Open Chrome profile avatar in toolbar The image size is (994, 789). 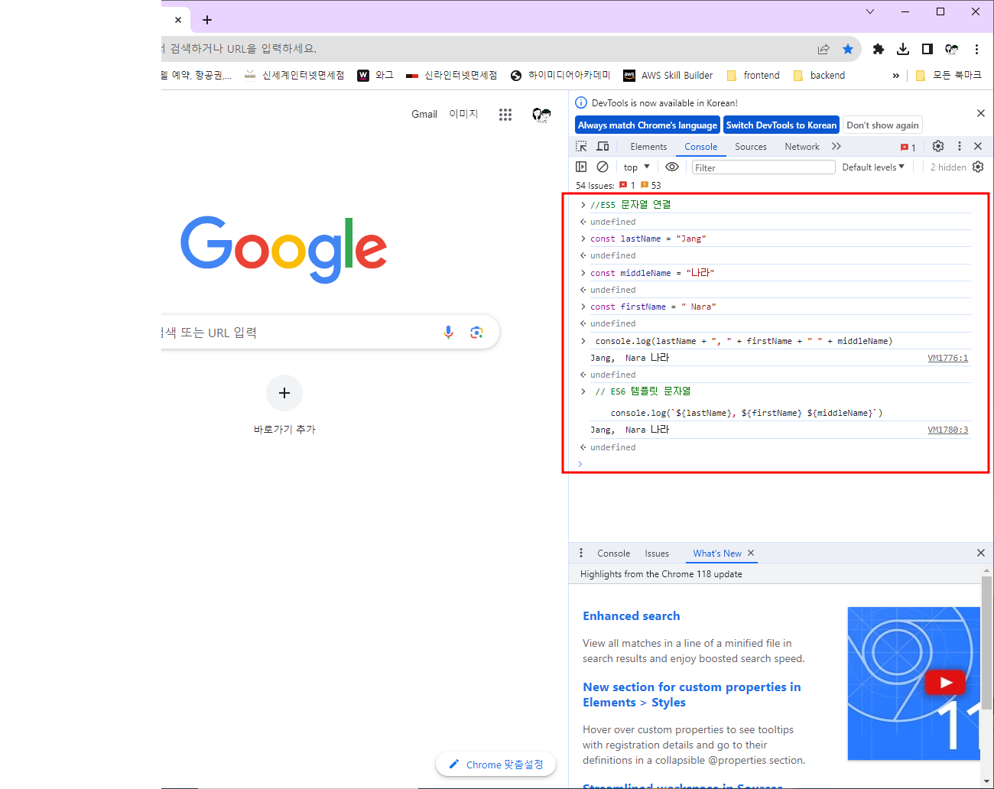tap(952, 49)
